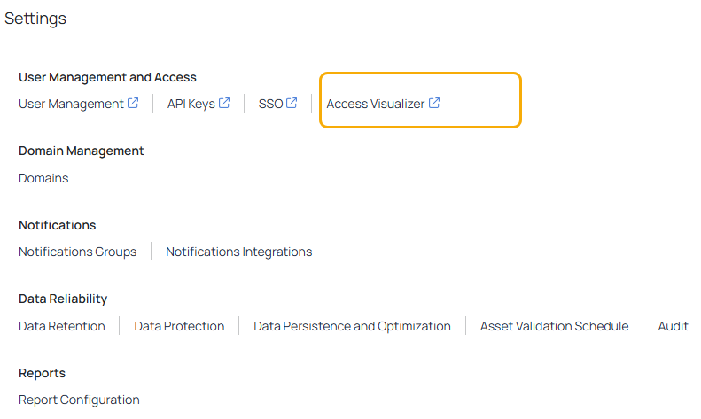Open the highlighted Access Visualizer link
The image size is (701, 419).
(376, 104)
